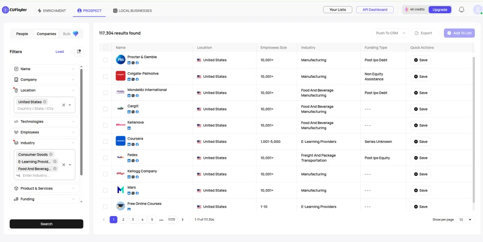Screen dimensions: 483x242
Task: Open the Show per page dropdown
Action: [x=465, y=219]
